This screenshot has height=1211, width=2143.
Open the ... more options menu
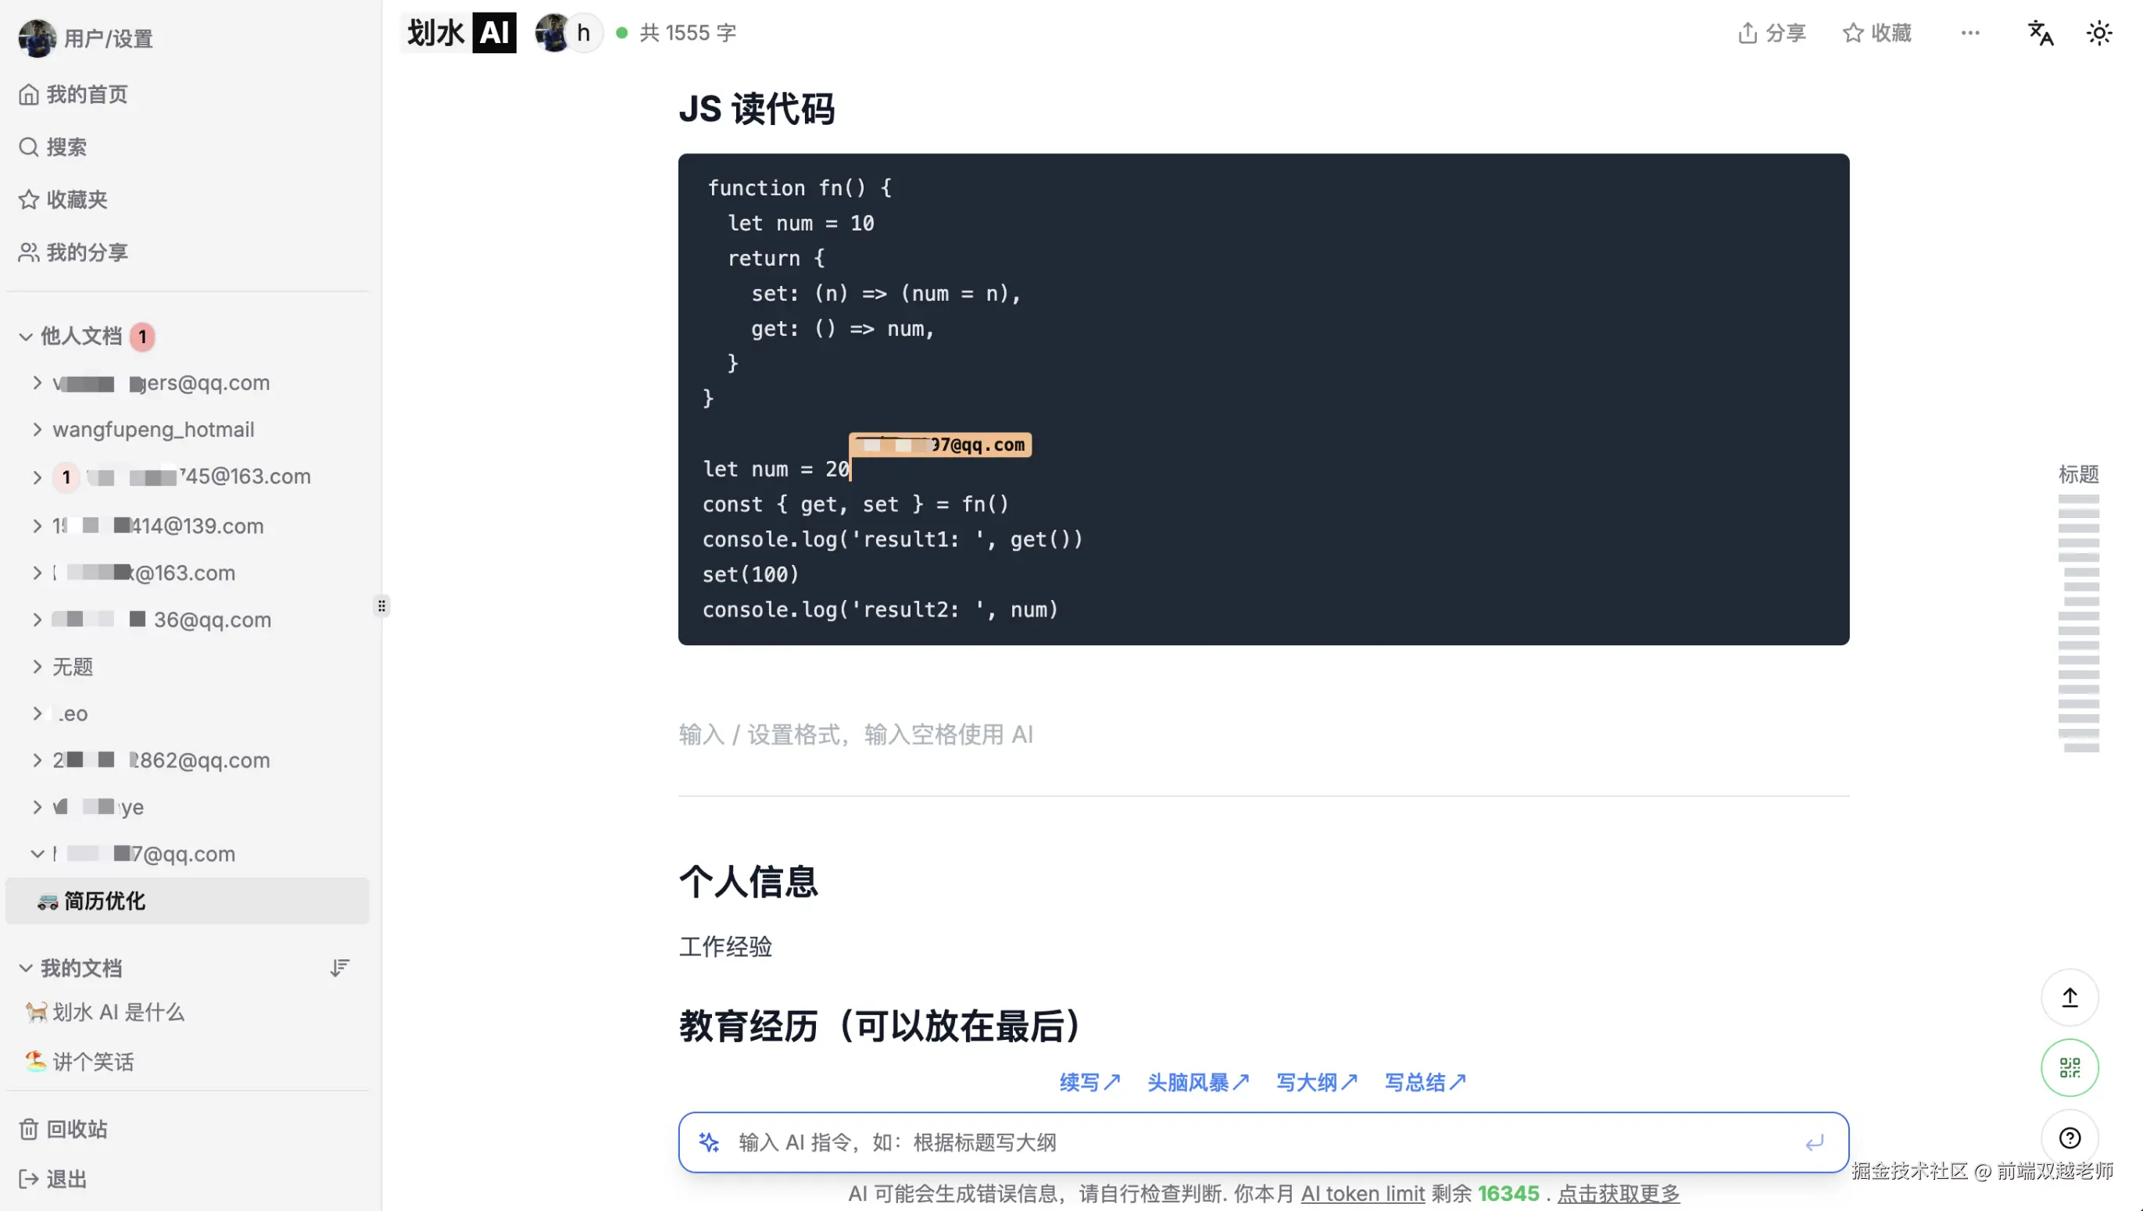pos(1970,33)
